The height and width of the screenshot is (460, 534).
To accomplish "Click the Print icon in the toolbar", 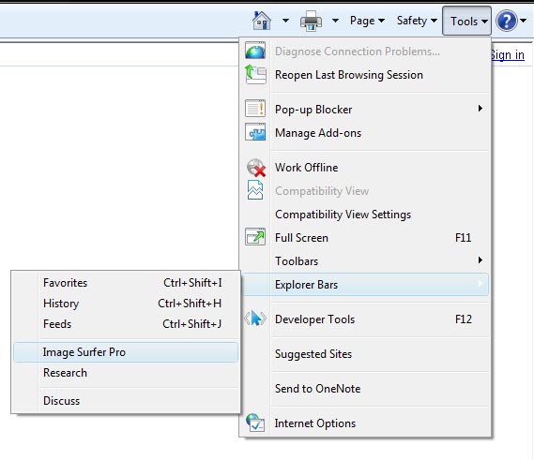I will (x=311, y=21).
